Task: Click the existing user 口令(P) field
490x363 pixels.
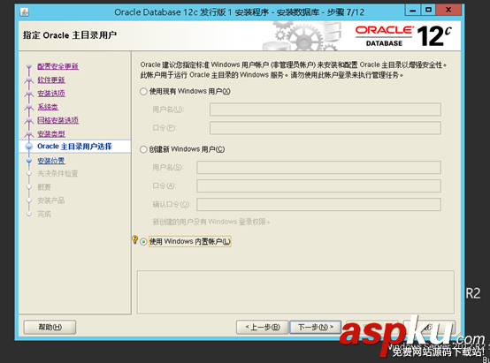Action: pyautogui.click(x=325, y=128)
